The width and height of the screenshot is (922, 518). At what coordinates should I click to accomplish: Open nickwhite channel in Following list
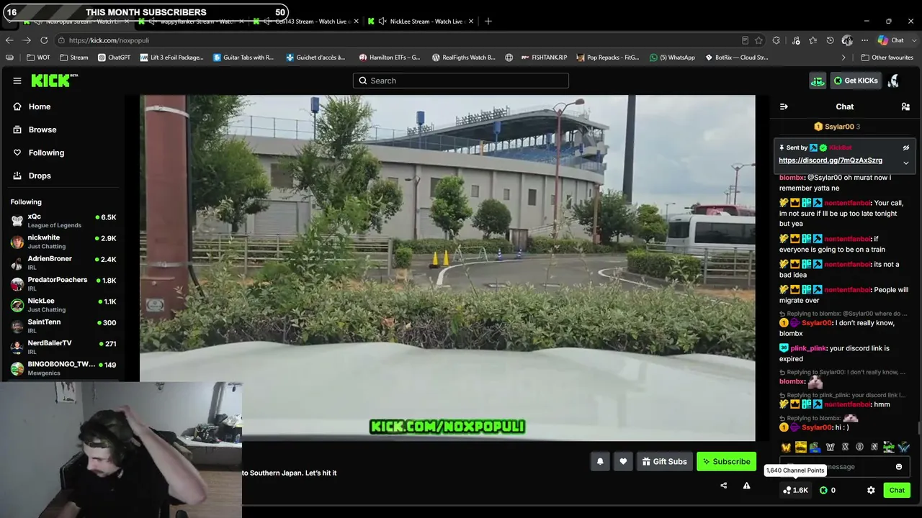pyautogui.click(x=63, y=242)
